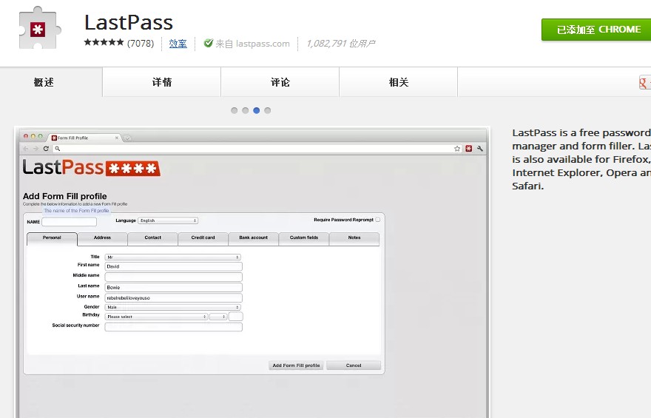Click the reload icon in screenshot browser
This screenshot has width=651, height=418.
point(46,149)
